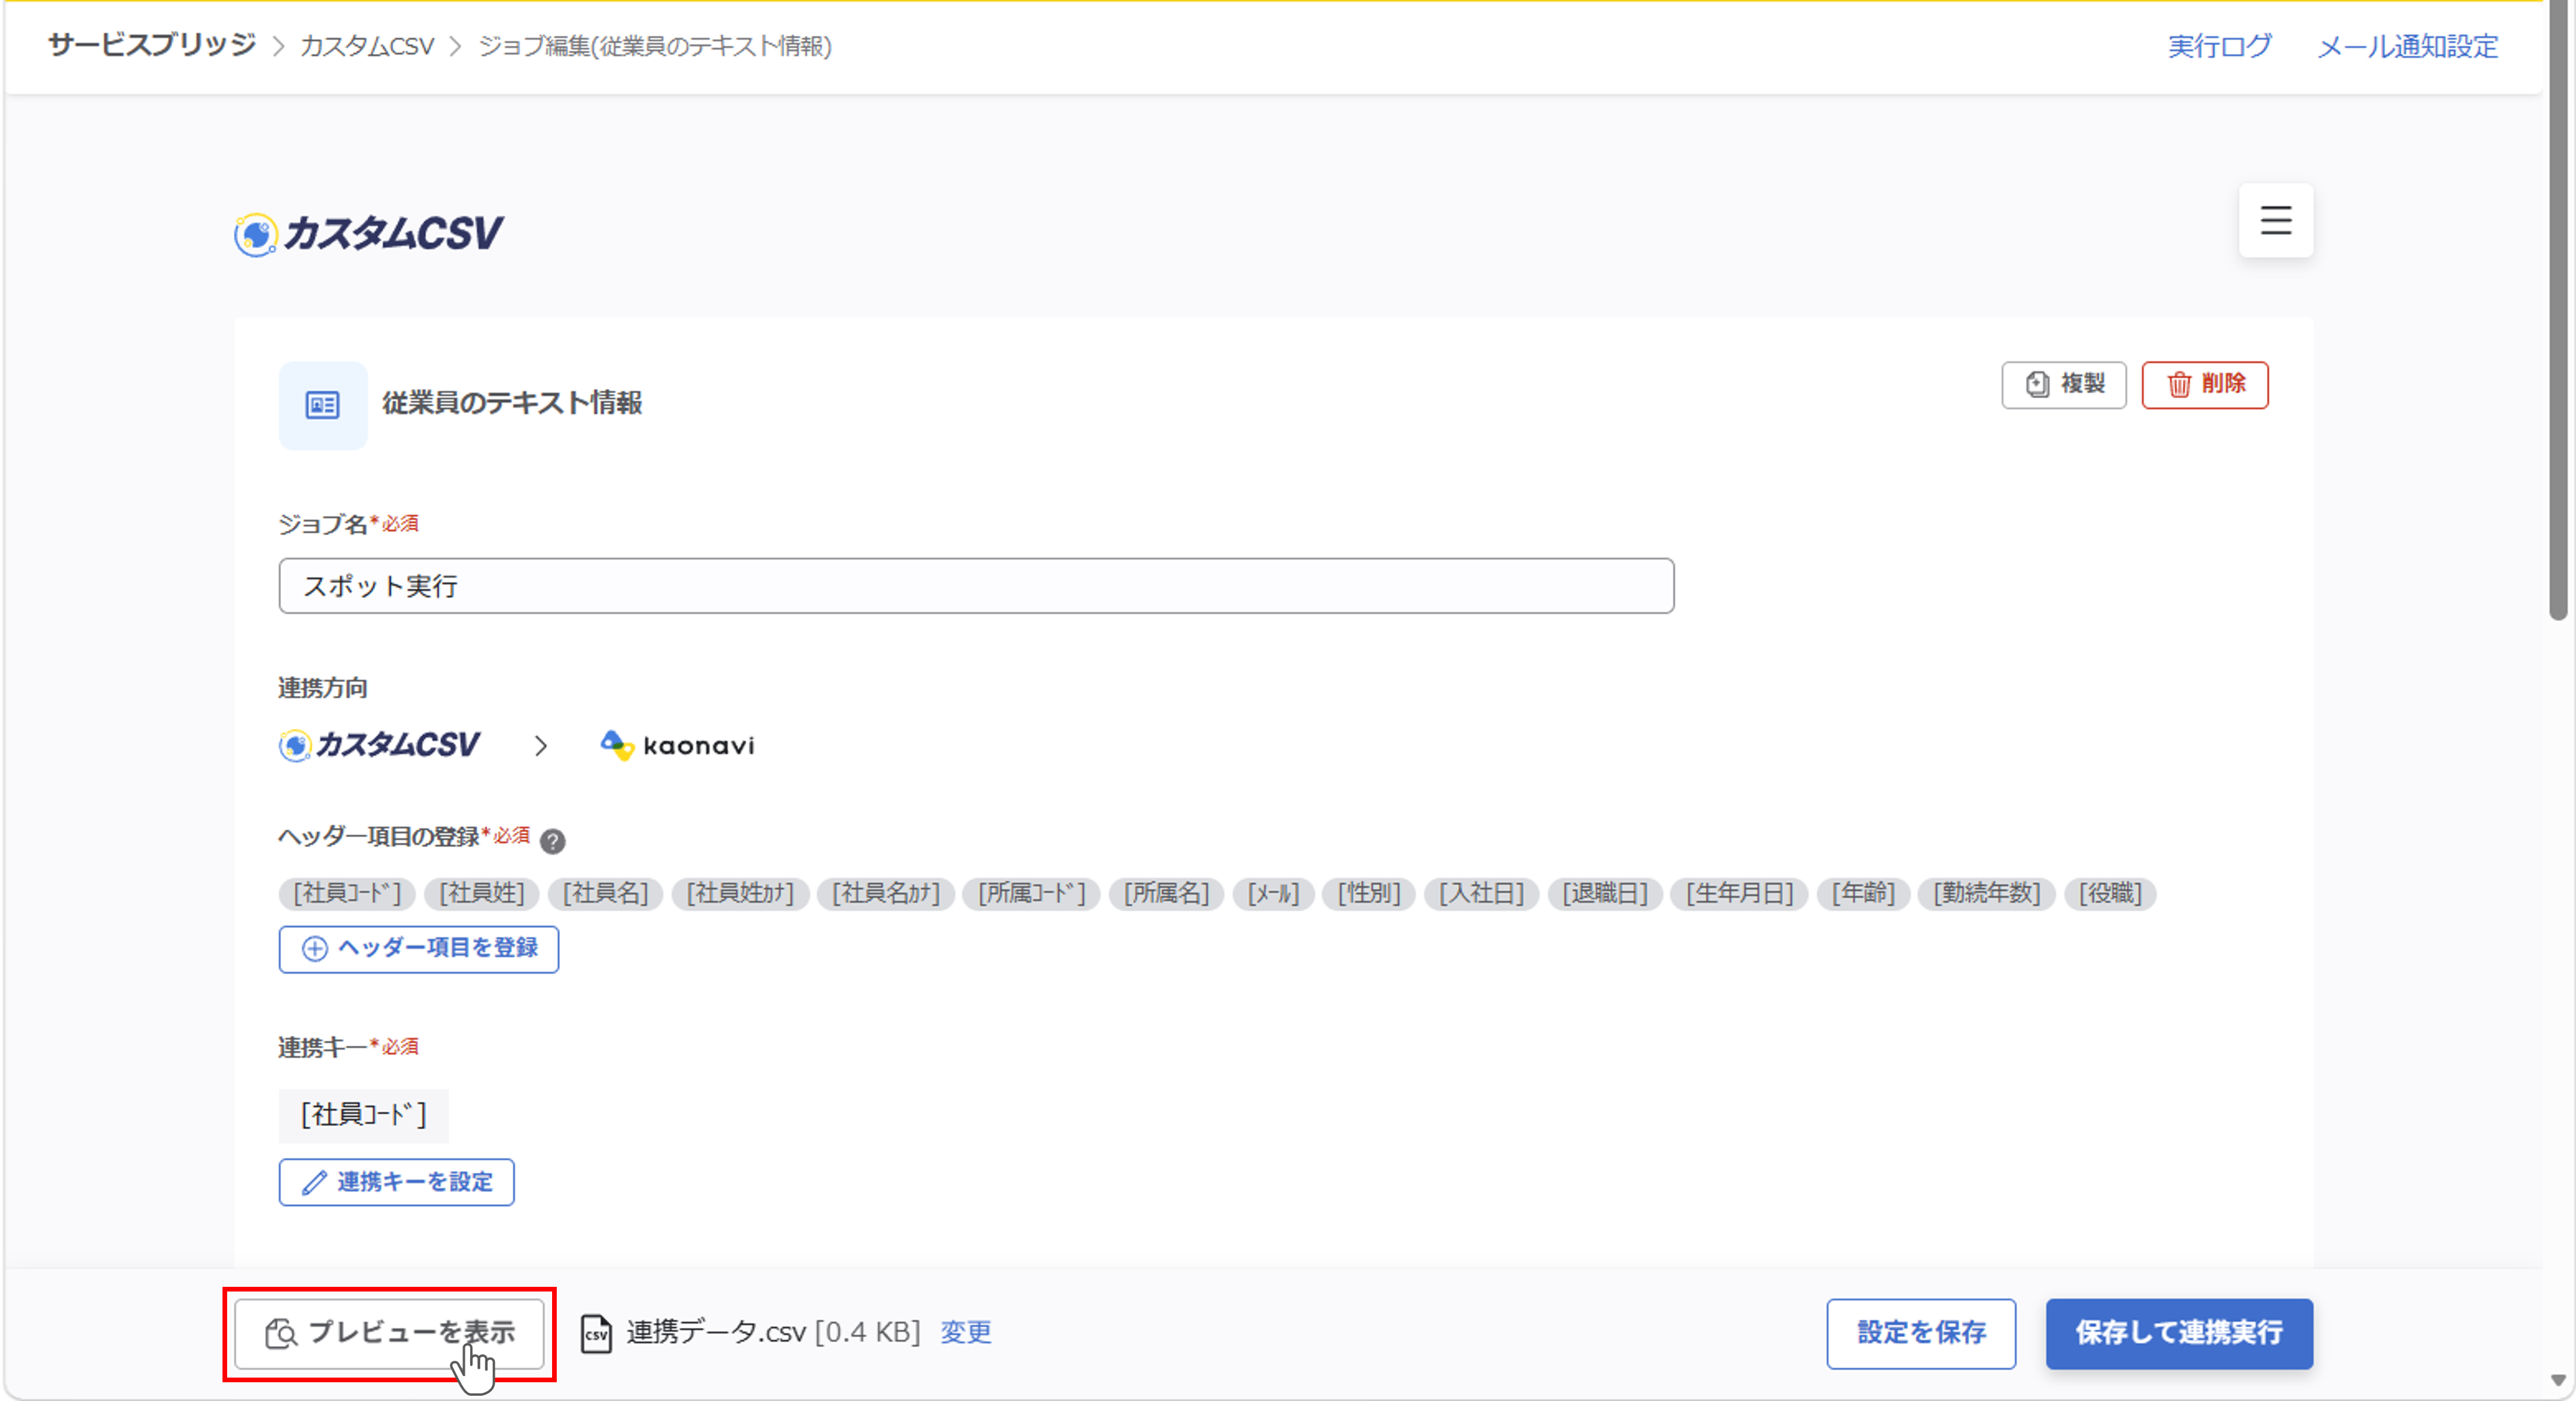The height and width of the screenshot is (1401, 2576).
Task: Click the [社員コード] linkage key value
Action: tap(364, 1115)
